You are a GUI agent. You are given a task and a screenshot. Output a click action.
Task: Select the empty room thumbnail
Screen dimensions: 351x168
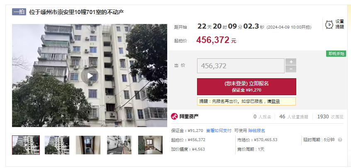(x=151, y=145)
